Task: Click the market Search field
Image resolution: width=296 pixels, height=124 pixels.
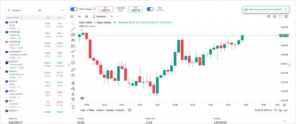Action: coord(20,10)
